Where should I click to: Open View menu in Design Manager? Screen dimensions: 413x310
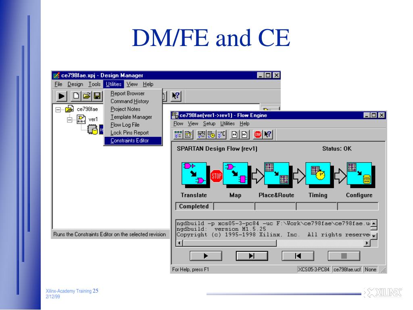(132, 84)
